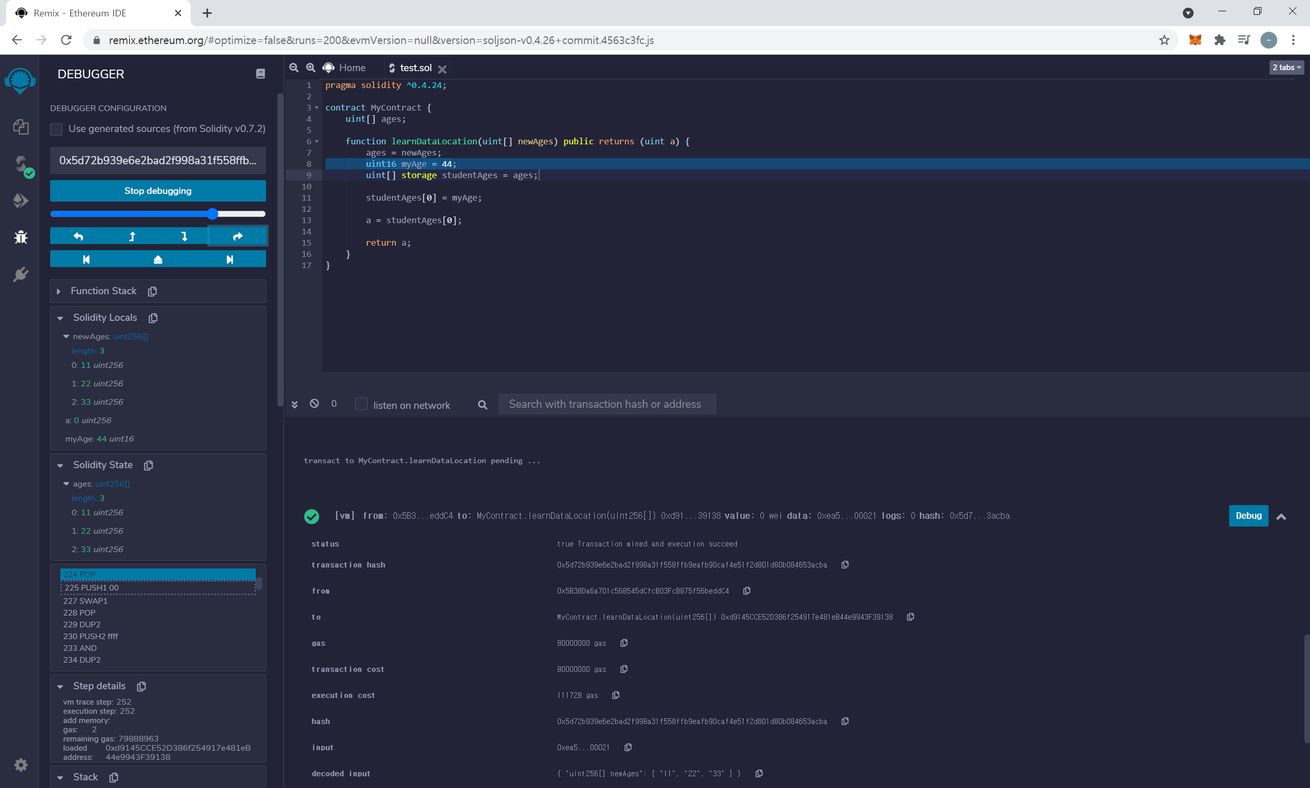Open Deploy & Run Transactions sidebar icon

[20, 200]
